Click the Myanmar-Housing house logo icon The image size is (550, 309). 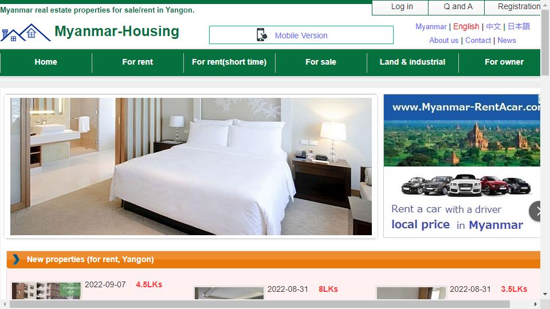click(26, 33)
